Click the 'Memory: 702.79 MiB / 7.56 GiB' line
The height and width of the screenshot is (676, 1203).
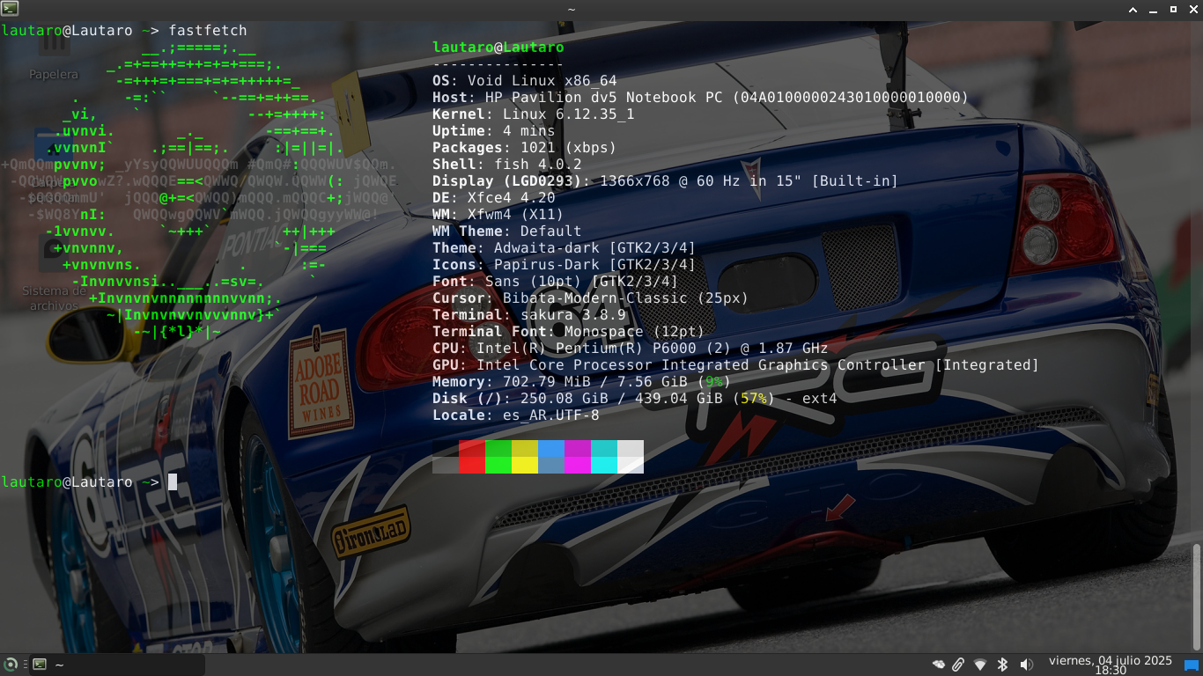click(x=581, y=381)
